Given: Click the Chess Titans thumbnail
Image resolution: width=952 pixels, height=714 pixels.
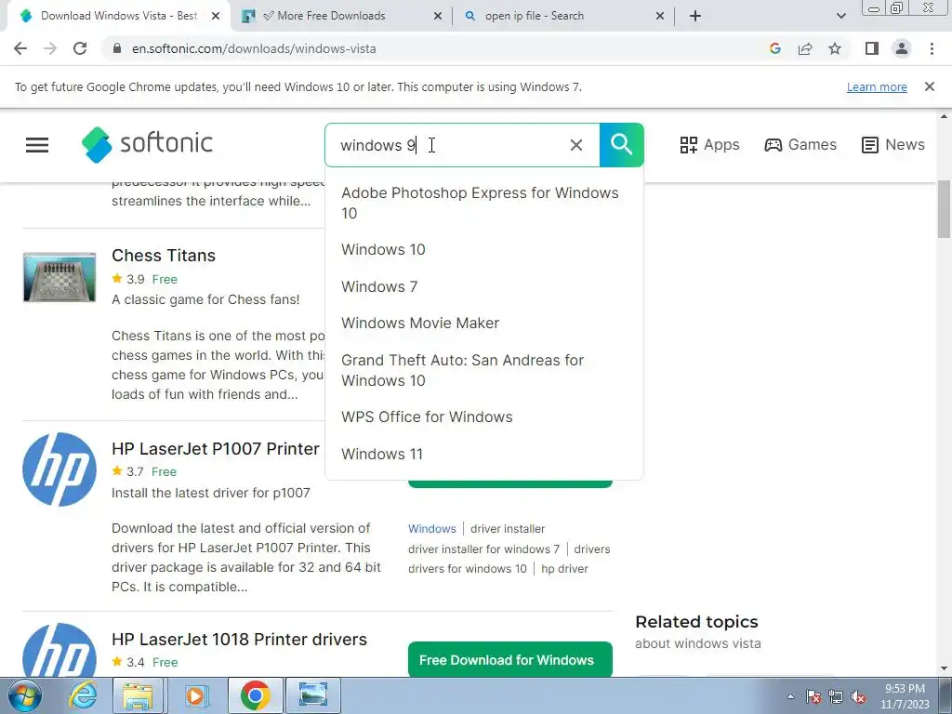Looking at the screenshot, I should pyautogui.click(x=59, y=277).
